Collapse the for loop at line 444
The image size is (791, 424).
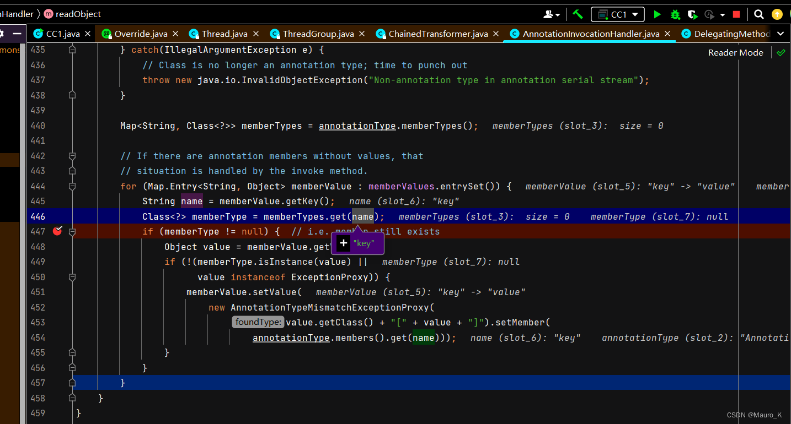pyautogui.click(x=72, y=186)
